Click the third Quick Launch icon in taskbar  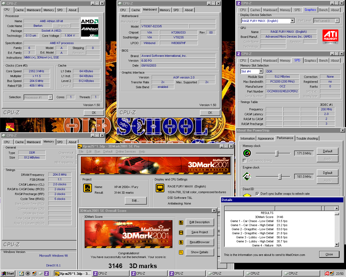pyautogui.click(x=34, y=273)
